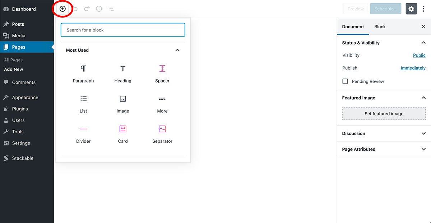
Task: Expand the Discussion panel
Action: pyautogui.click(x=384, y=133)
